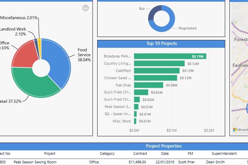Click the $0.2M axis label
This screenshot has width=248, height=165.
(209, 130)
